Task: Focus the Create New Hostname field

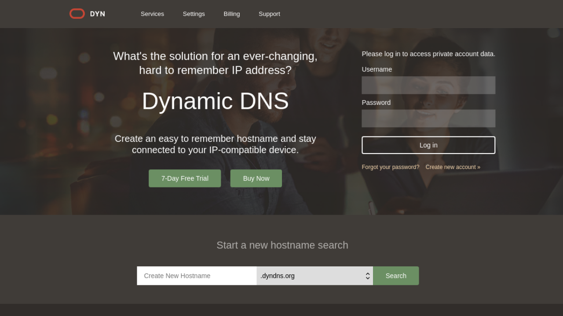Action: click(197, 276)
